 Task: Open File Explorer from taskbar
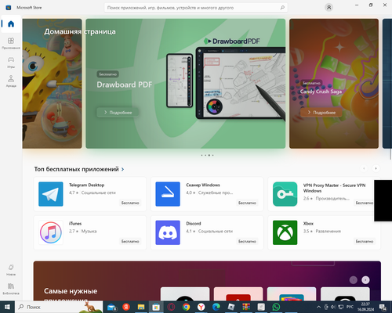[x=141, y=307]
